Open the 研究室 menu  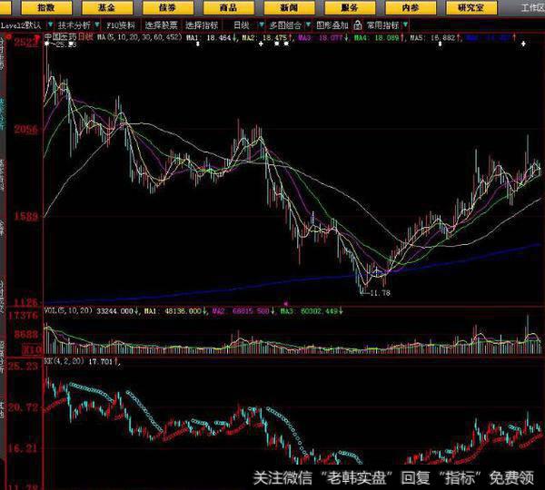[x=472, y=7]
